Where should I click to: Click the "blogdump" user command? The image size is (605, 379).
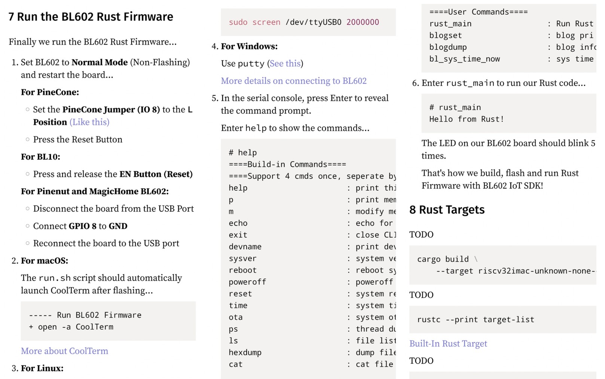[448, 47]
